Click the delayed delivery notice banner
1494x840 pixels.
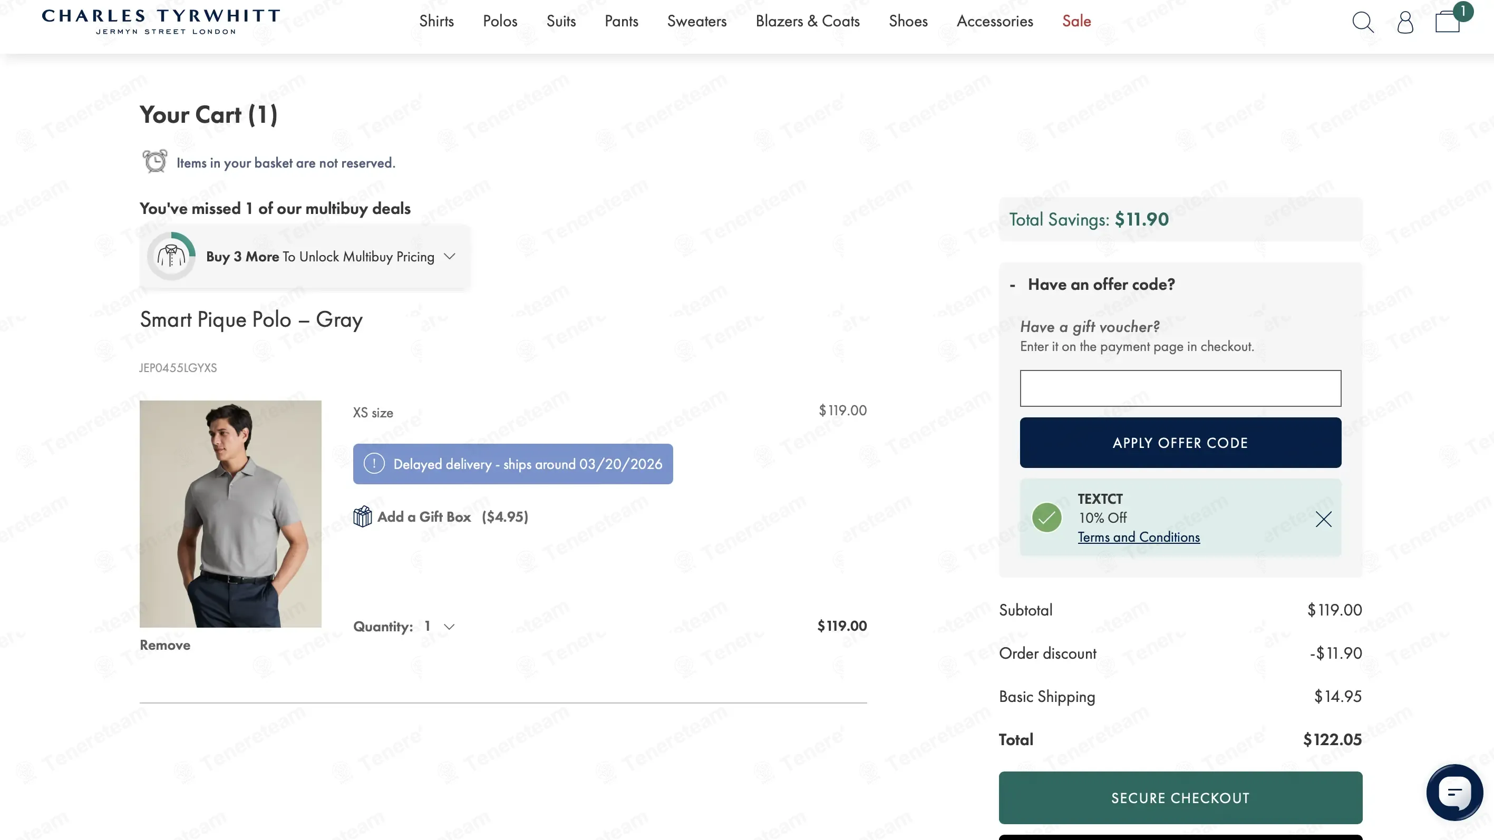point(513,464)
